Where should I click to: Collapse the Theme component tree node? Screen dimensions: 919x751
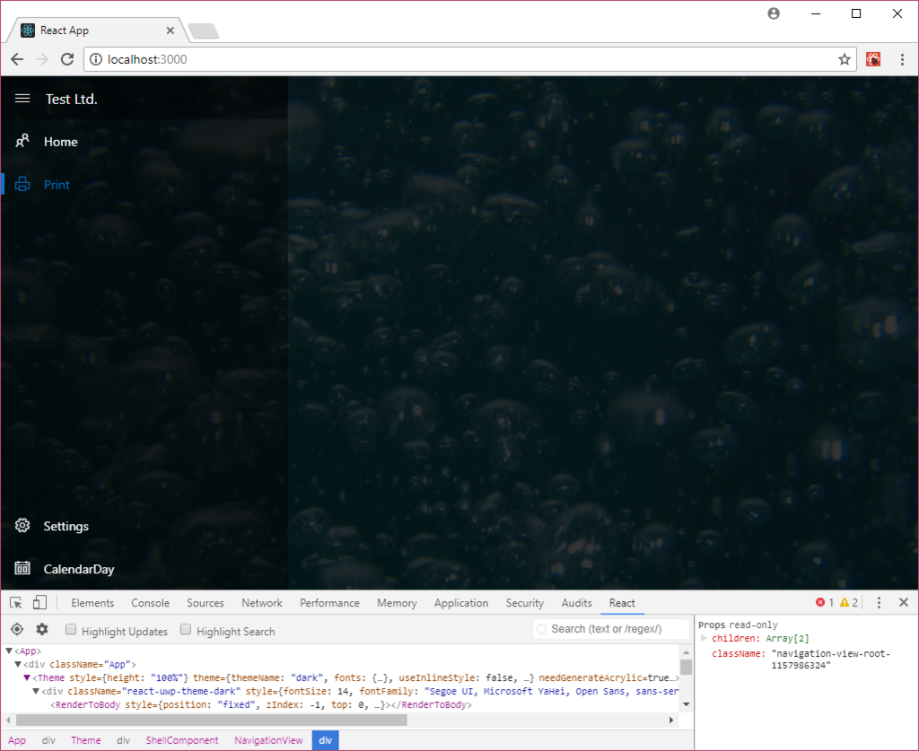pyautogui.click(x=27, y=677)
